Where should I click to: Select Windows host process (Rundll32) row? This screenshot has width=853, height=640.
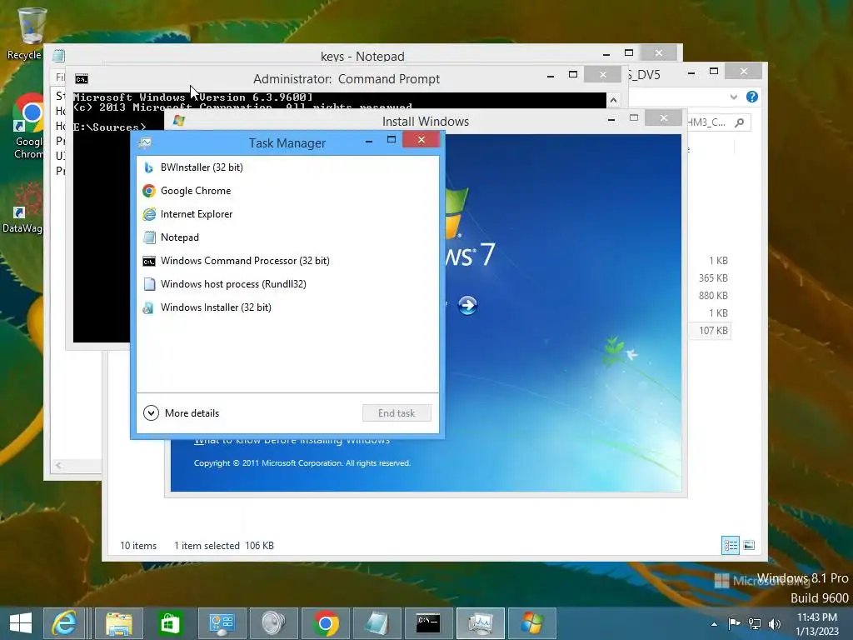(x=287, y=284)
